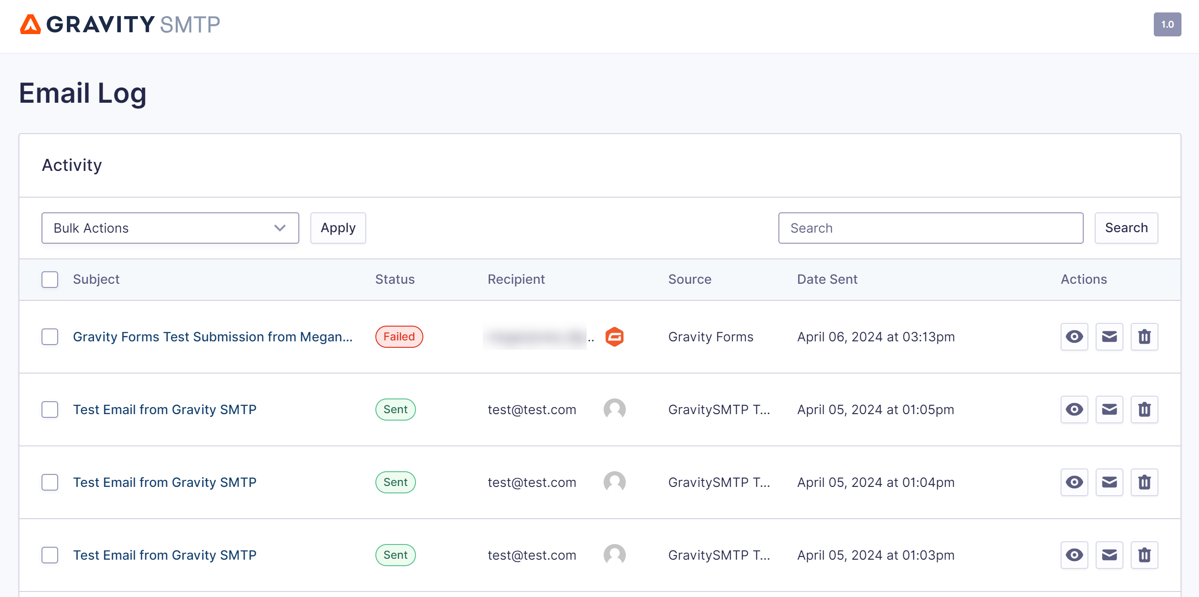Click the Gravity Forms recipient icon
Screen dimensions: 1199x597
[614, 337]
